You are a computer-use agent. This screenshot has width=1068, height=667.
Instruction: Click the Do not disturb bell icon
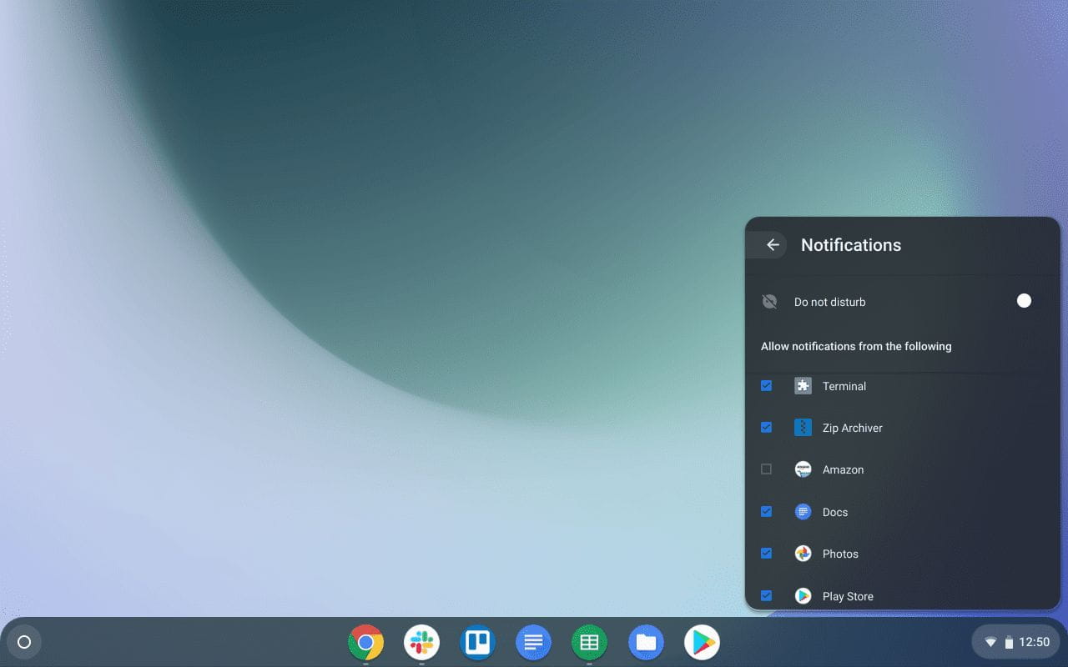pyautogui.click(x=768, y=301)
